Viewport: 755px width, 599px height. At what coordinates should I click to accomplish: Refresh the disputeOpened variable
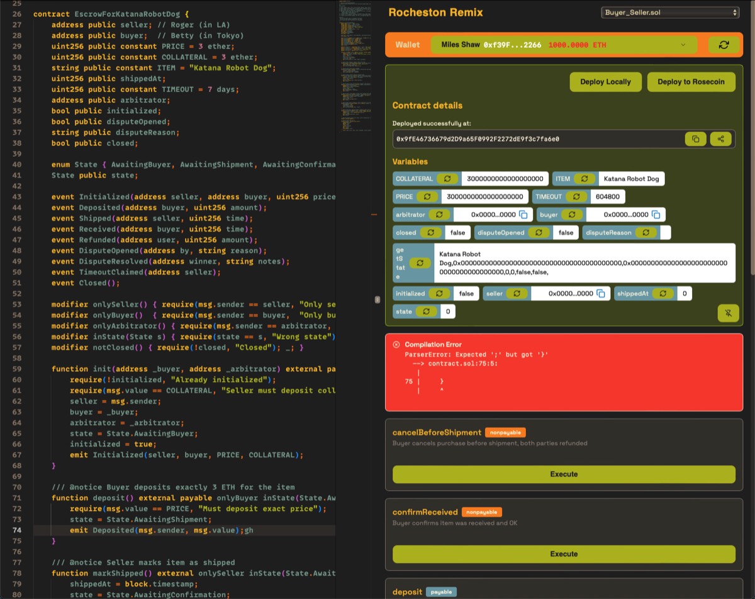click(x=539, y=232)
